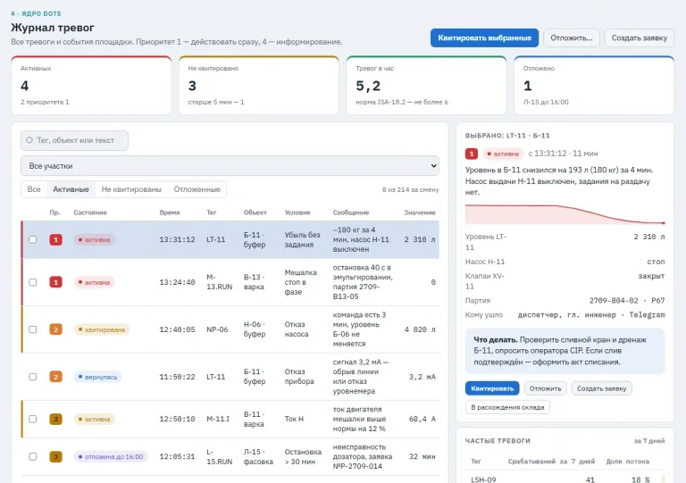Click 'Пр.' column header
This screenshot has height=483, width=686.
click(54, 212)
